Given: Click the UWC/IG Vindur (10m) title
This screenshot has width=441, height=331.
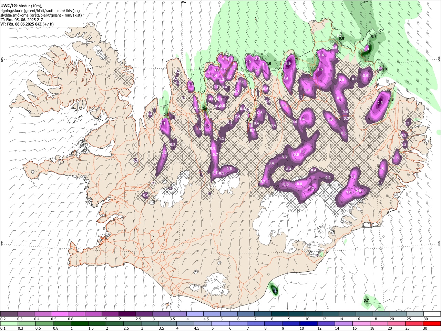Looking at the screenshot, I should coord(21,6).
